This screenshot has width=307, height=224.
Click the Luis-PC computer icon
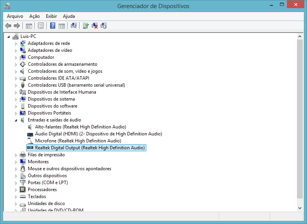[15, 36]
